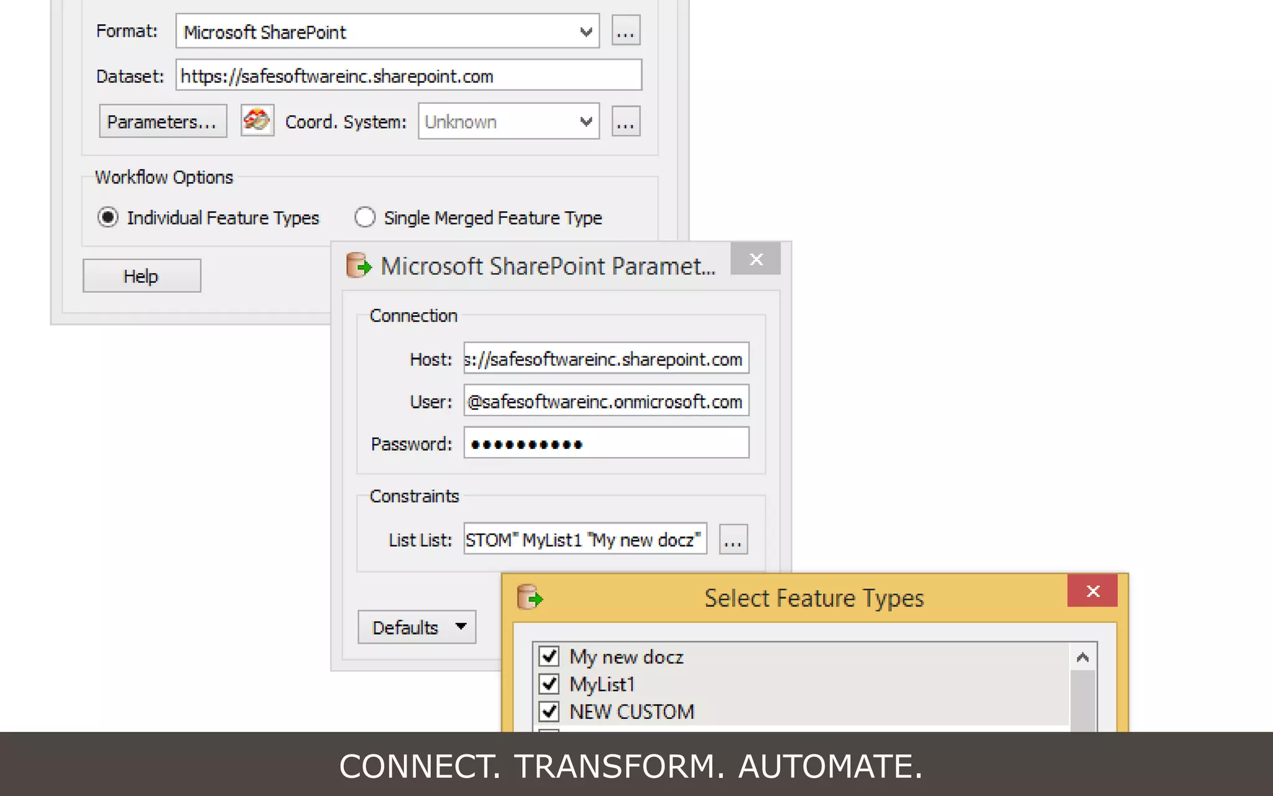Uncheck the My new docz checkbox

click(549, 656)
